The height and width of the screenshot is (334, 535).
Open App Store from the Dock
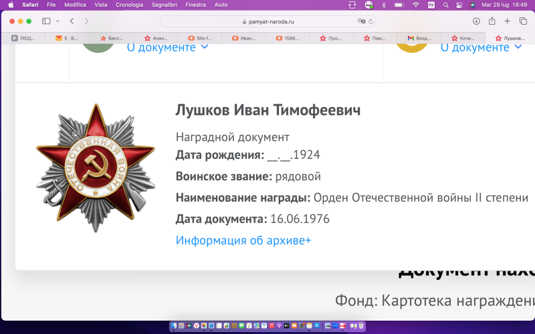(x=316, y=326)
